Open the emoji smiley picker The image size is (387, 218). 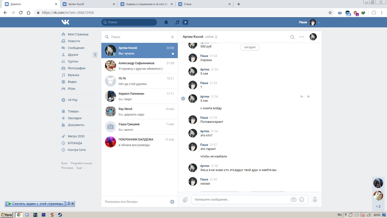pos(301,200)
